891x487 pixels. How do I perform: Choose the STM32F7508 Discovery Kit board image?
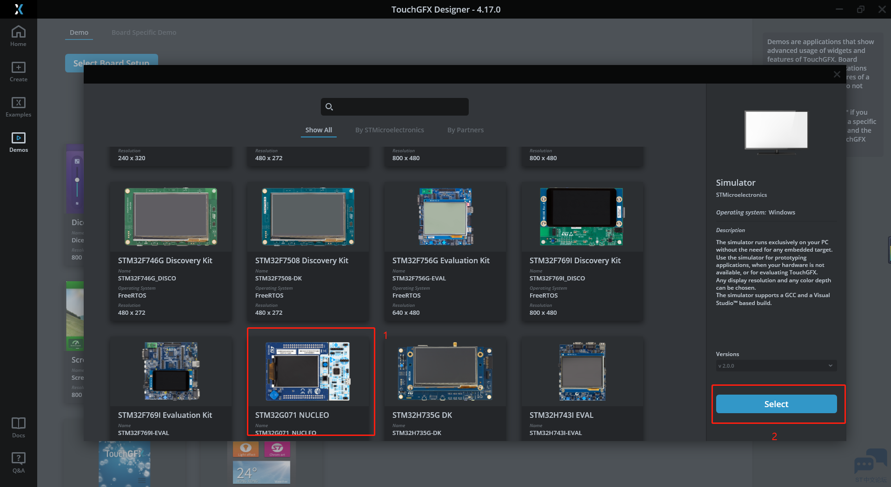click(308, 216)
